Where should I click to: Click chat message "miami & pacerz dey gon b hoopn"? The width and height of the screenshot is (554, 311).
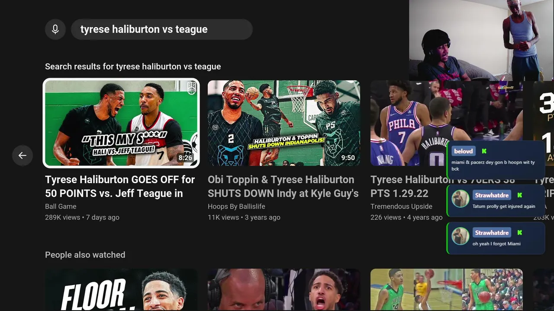tap(493, 165)
